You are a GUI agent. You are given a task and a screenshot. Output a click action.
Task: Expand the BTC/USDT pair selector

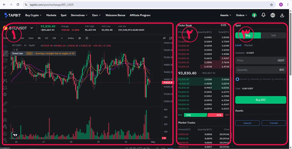(32, 28)
